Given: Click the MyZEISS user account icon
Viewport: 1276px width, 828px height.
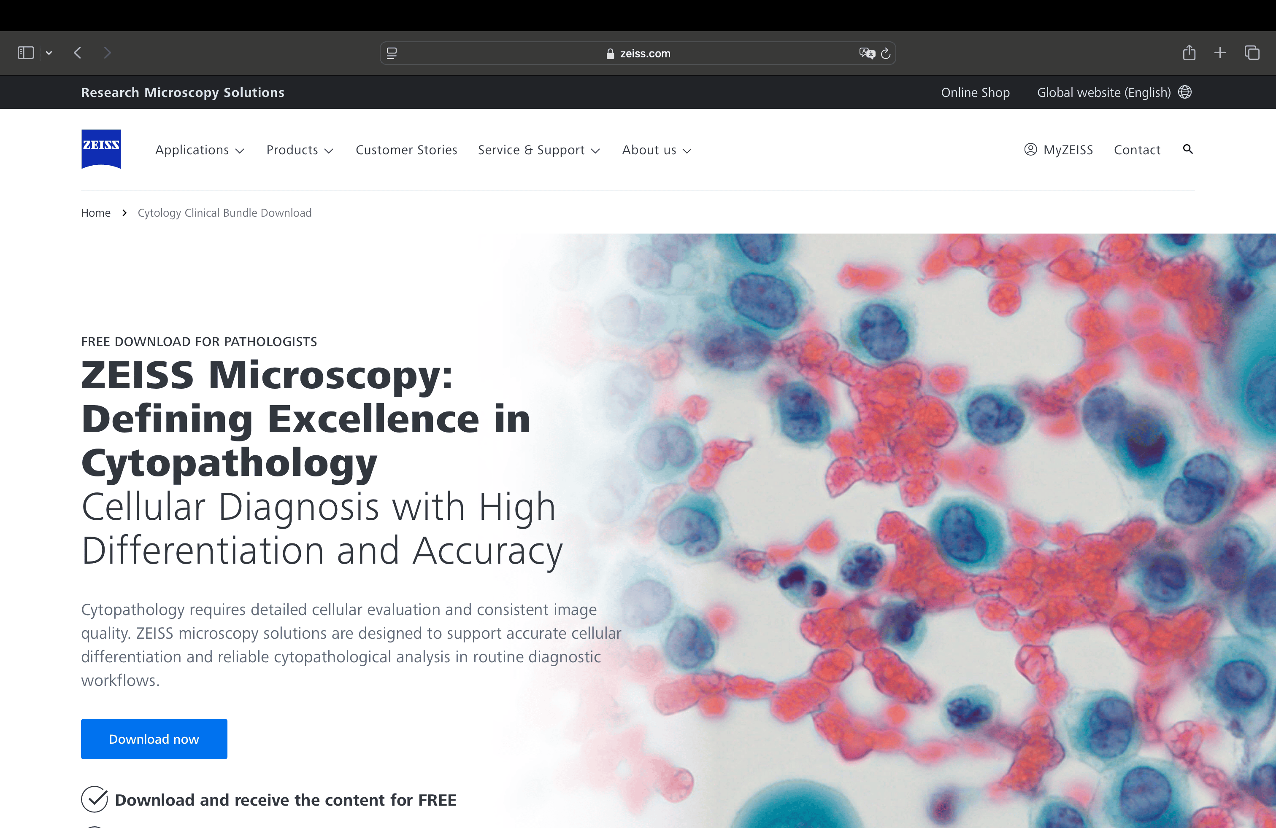Looking at the screenshot, I should pyautogui.click(x=1030, y=149).
